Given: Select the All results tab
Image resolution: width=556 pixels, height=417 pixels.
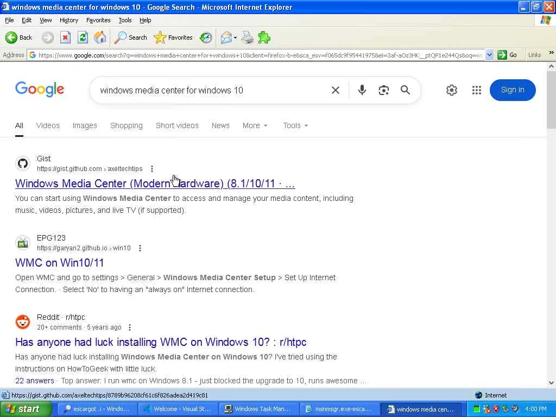Looking at the screenshot, I should pyautogui.click(x=19, y=125).
